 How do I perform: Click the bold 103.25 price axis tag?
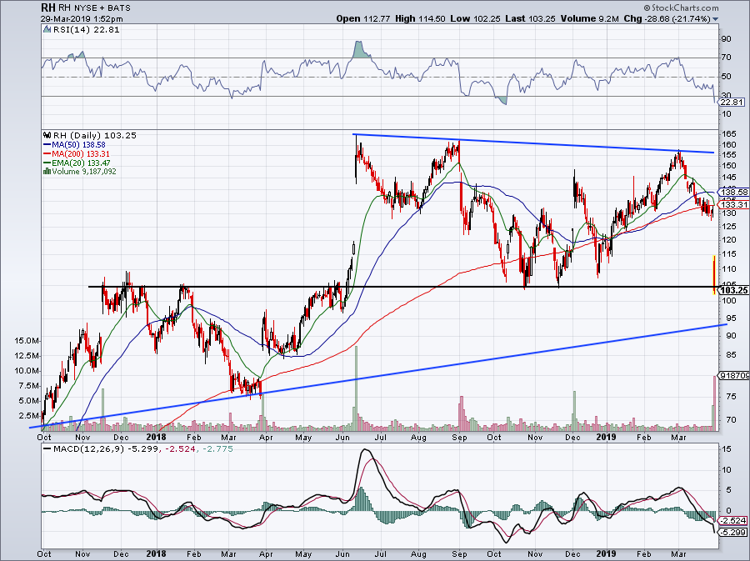[x=733, y=290]
